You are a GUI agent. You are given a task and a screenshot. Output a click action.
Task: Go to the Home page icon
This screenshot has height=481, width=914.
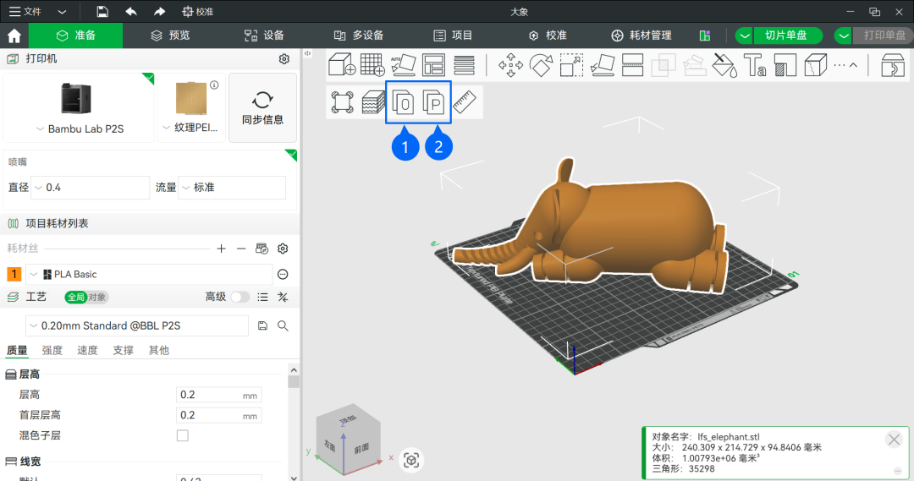(x=14, y=36)
